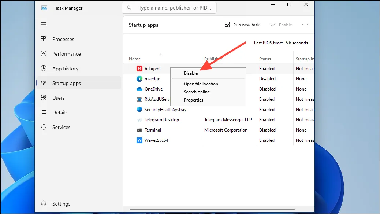Image resolution: width=380 pixels, height=214 pixels.
Task: Click the bdagent app icon
Action: click(139, 69)
